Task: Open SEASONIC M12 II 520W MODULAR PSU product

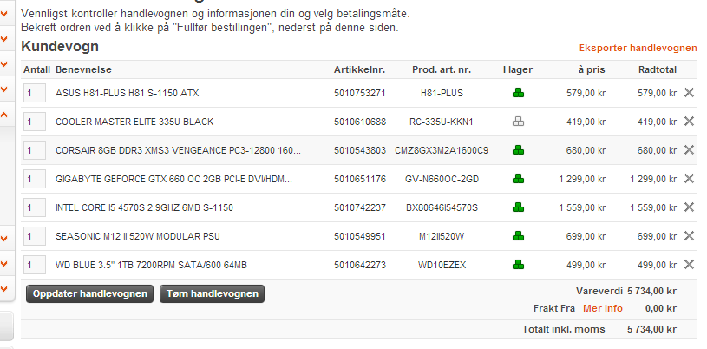Action: pos(138,236)
